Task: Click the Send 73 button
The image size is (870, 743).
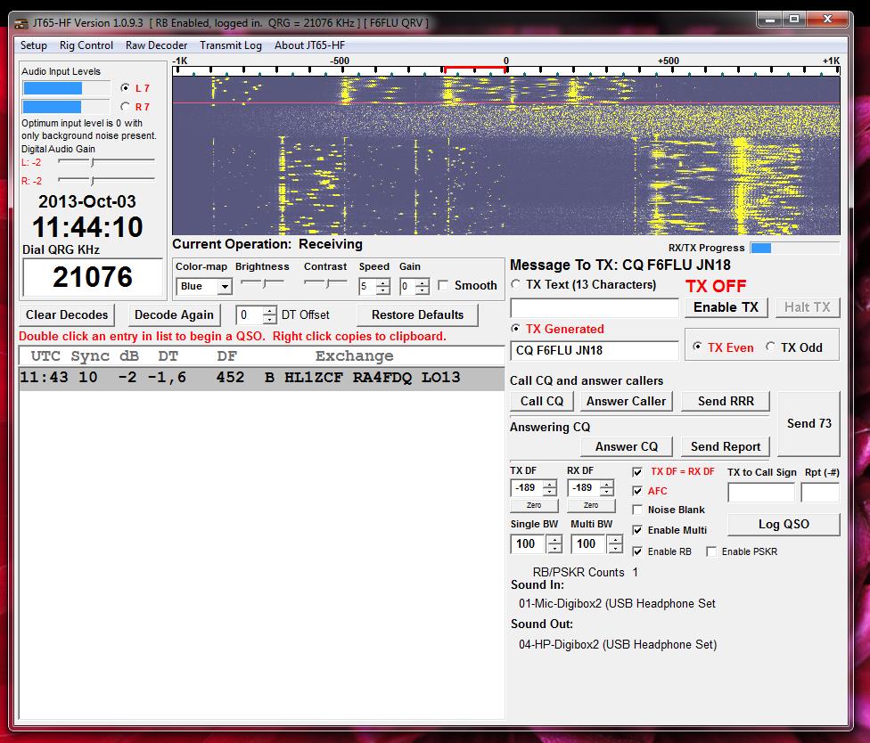Action: click(809, 424)
